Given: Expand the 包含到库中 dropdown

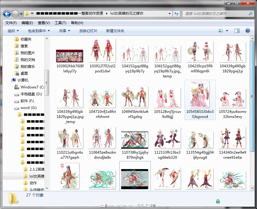Looking at the screenshot, I should tap(39, 31).
